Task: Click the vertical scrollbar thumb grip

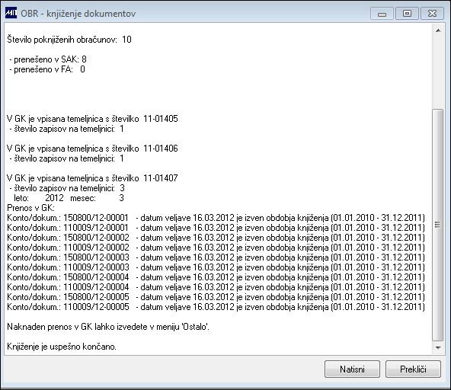Action: 438,225
